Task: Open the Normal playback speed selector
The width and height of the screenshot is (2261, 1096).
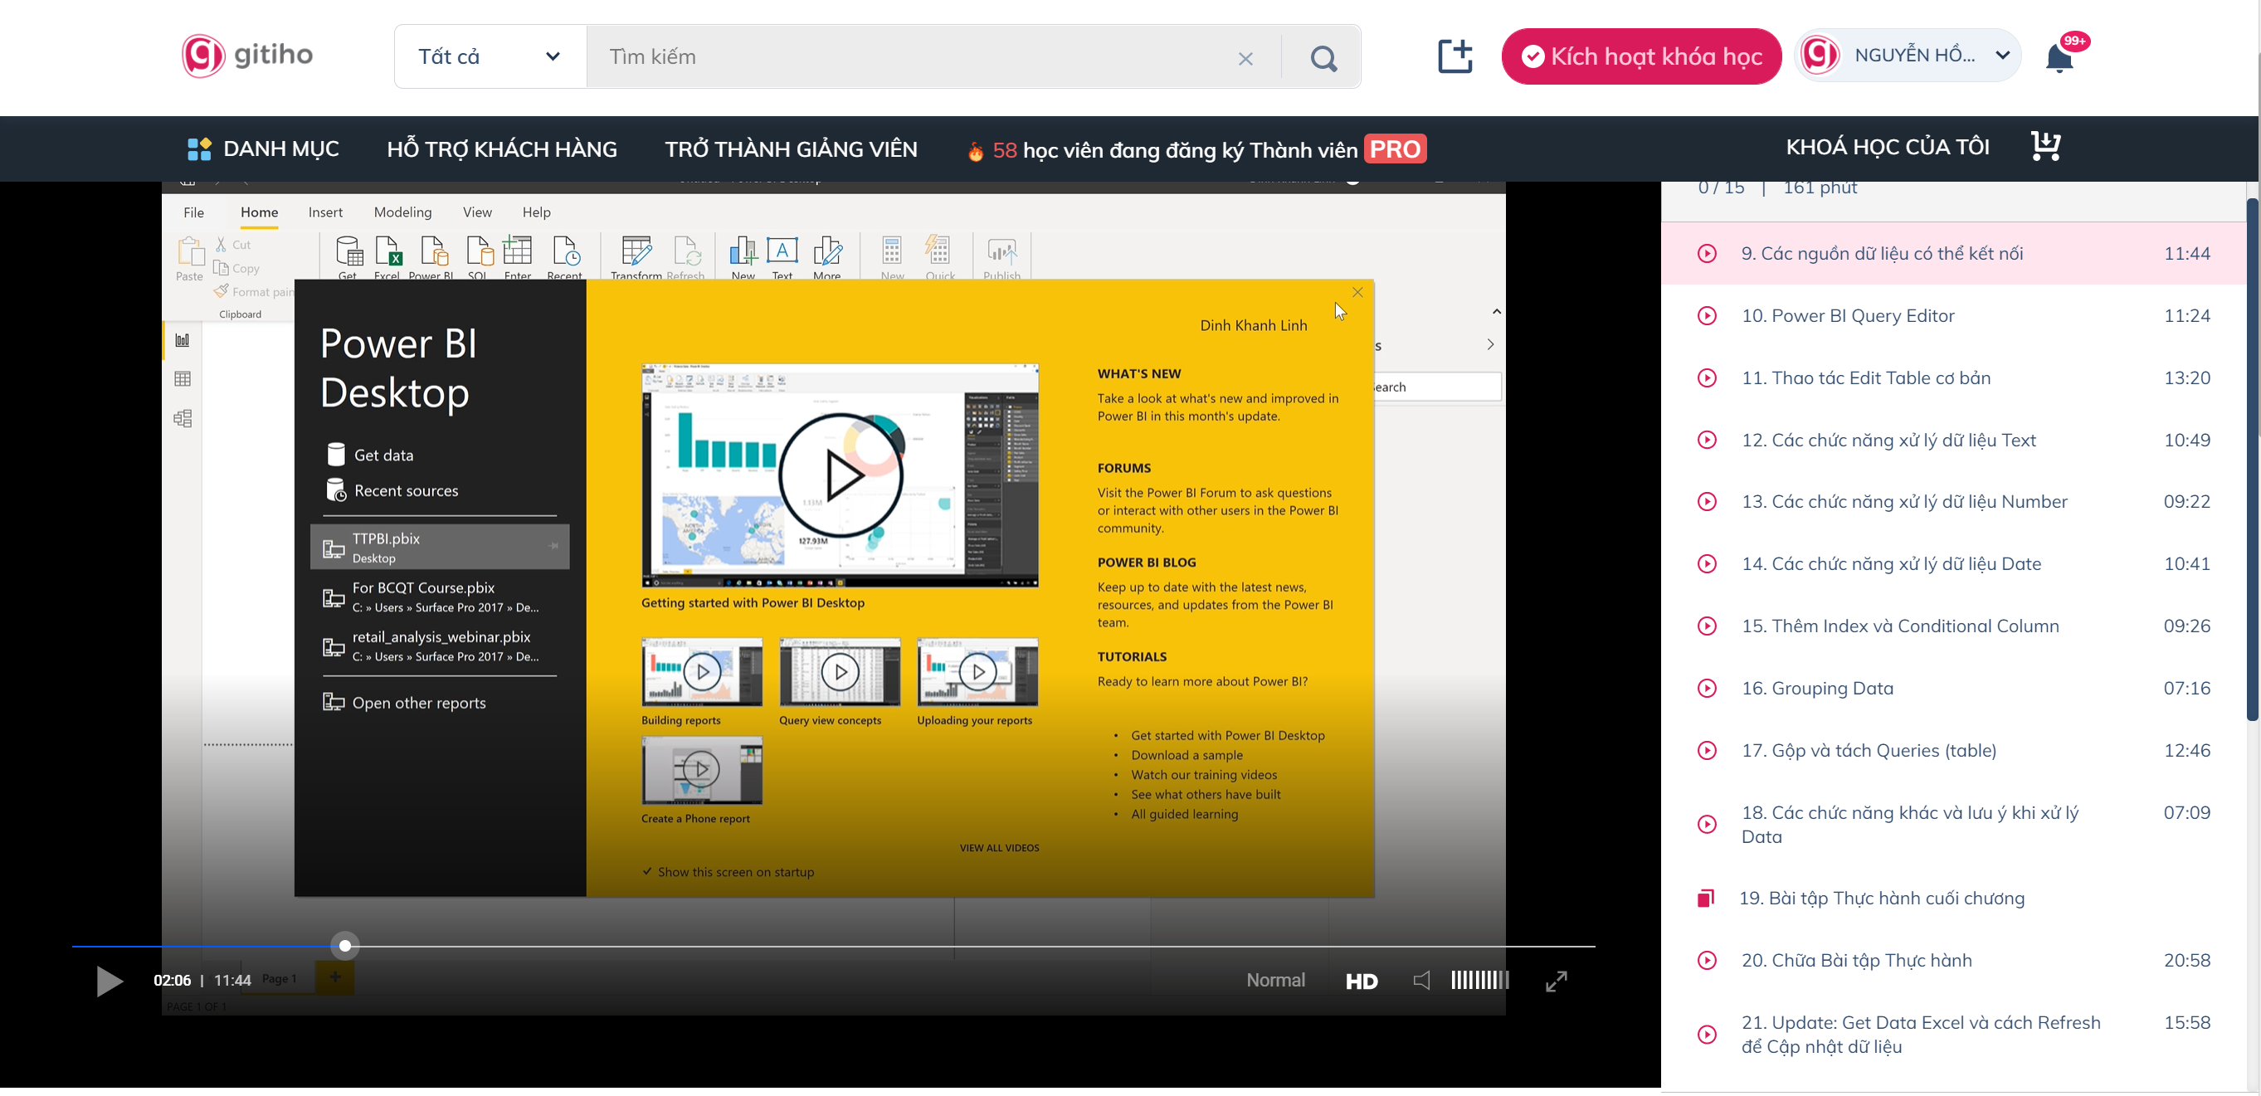Action: tap(1275, 980)
